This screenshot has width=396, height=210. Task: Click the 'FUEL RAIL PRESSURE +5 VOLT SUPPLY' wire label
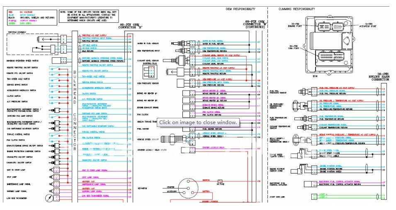pyautogui.click(x=337, y=88)
